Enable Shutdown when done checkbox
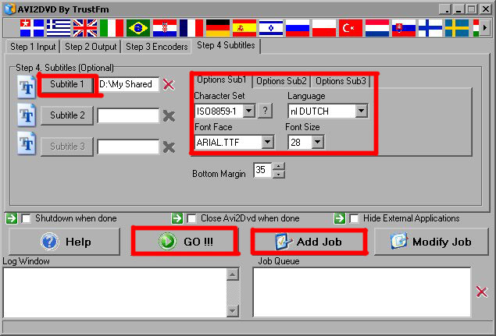 point(27,218)
